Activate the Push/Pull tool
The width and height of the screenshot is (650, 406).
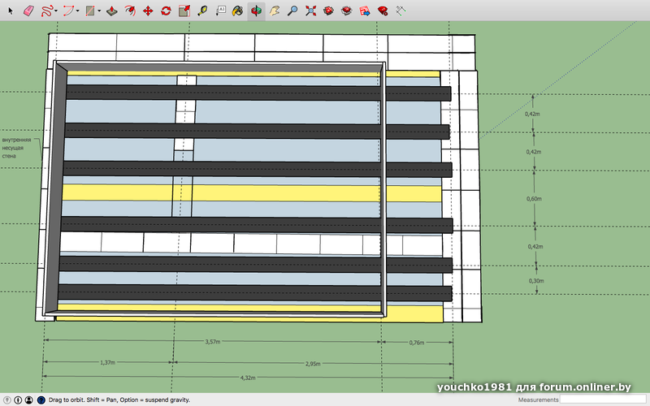click(x=111, y=11)
